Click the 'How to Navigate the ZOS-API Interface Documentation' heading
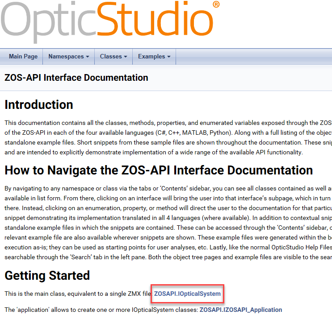 pyautogui.click(x=159, y=170)
